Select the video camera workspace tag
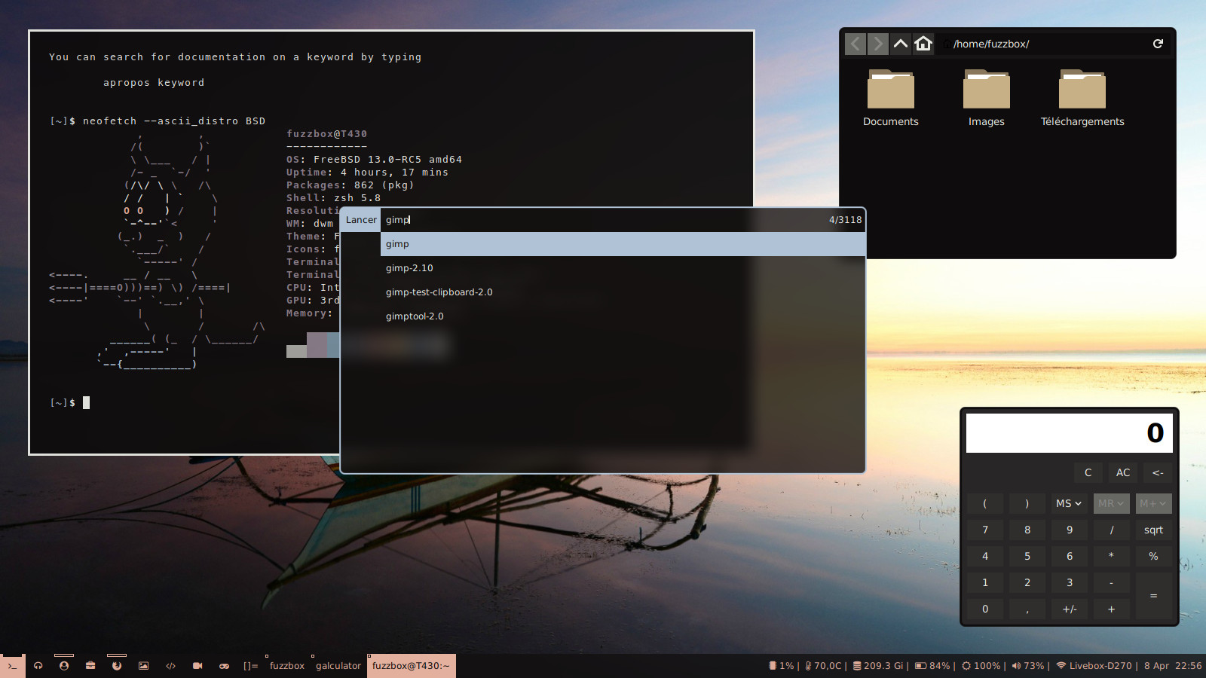This screenshot has height=678, width=1206. [x=197, y=666]
